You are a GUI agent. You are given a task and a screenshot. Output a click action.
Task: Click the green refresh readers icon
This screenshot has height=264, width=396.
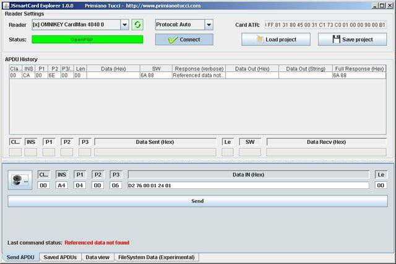(x=137, y=25)
